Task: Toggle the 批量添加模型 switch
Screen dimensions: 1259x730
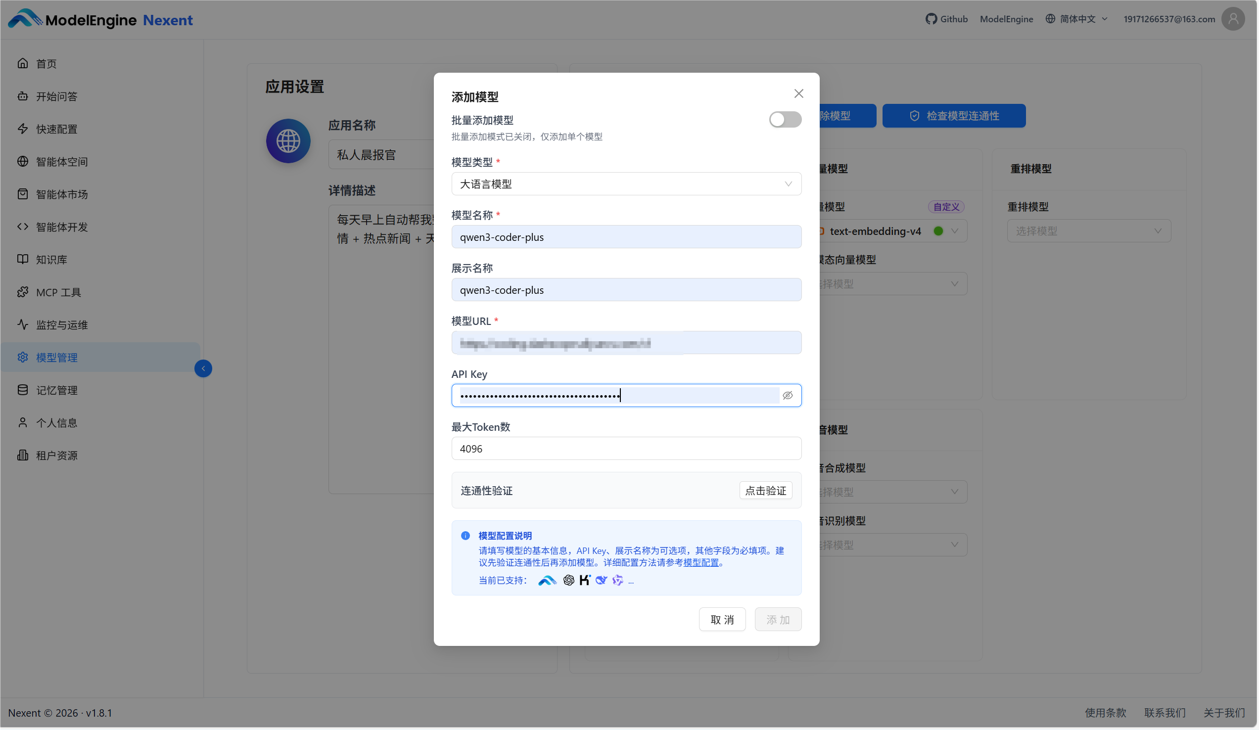Action: (x=785, y=120)
